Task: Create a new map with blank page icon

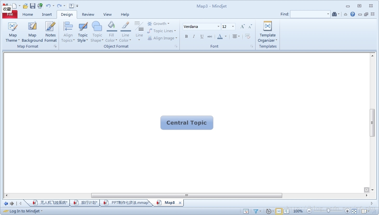Action: [x=14, y=6]
